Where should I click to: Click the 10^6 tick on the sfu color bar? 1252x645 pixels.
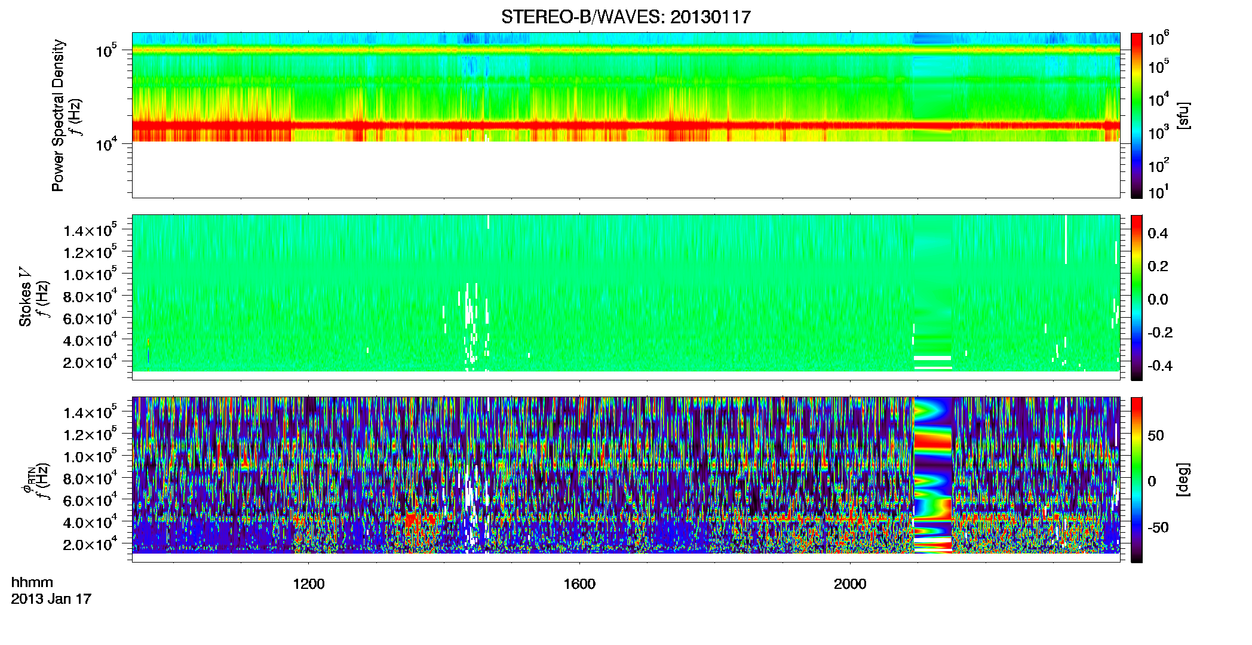[1158, 39]
